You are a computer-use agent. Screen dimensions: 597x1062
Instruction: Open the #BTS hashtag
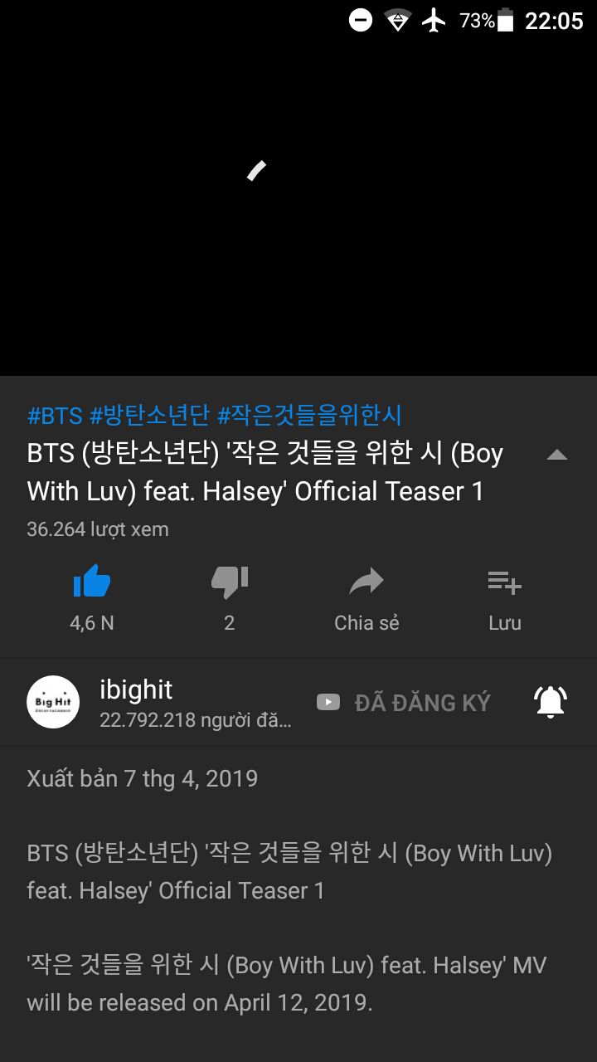[x=55, y=415]
